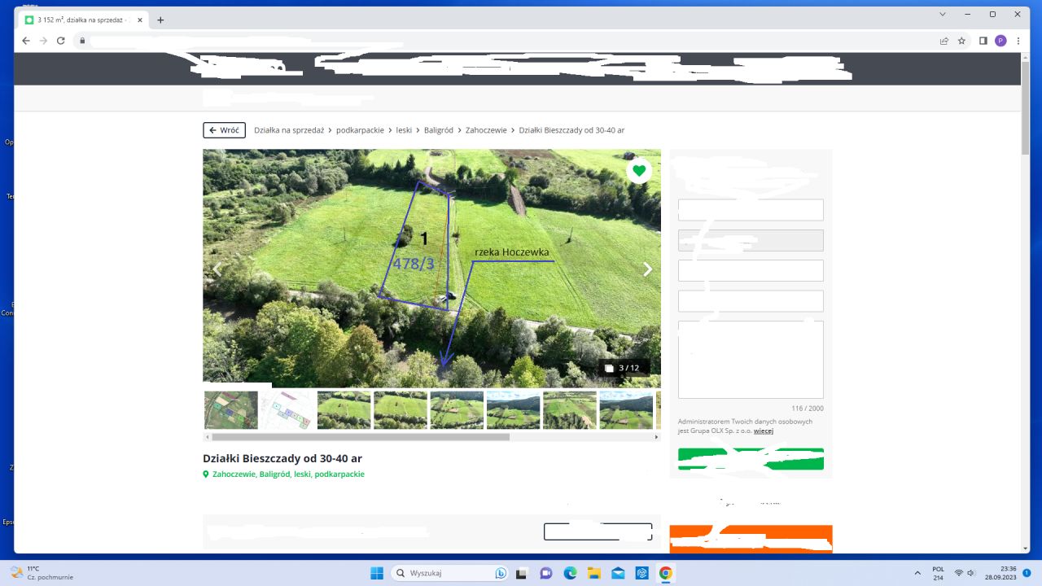Image resolution: width=1042 pixels, height=586 pixels.
Task: Click the orange banner button
Action: (751, 539)
